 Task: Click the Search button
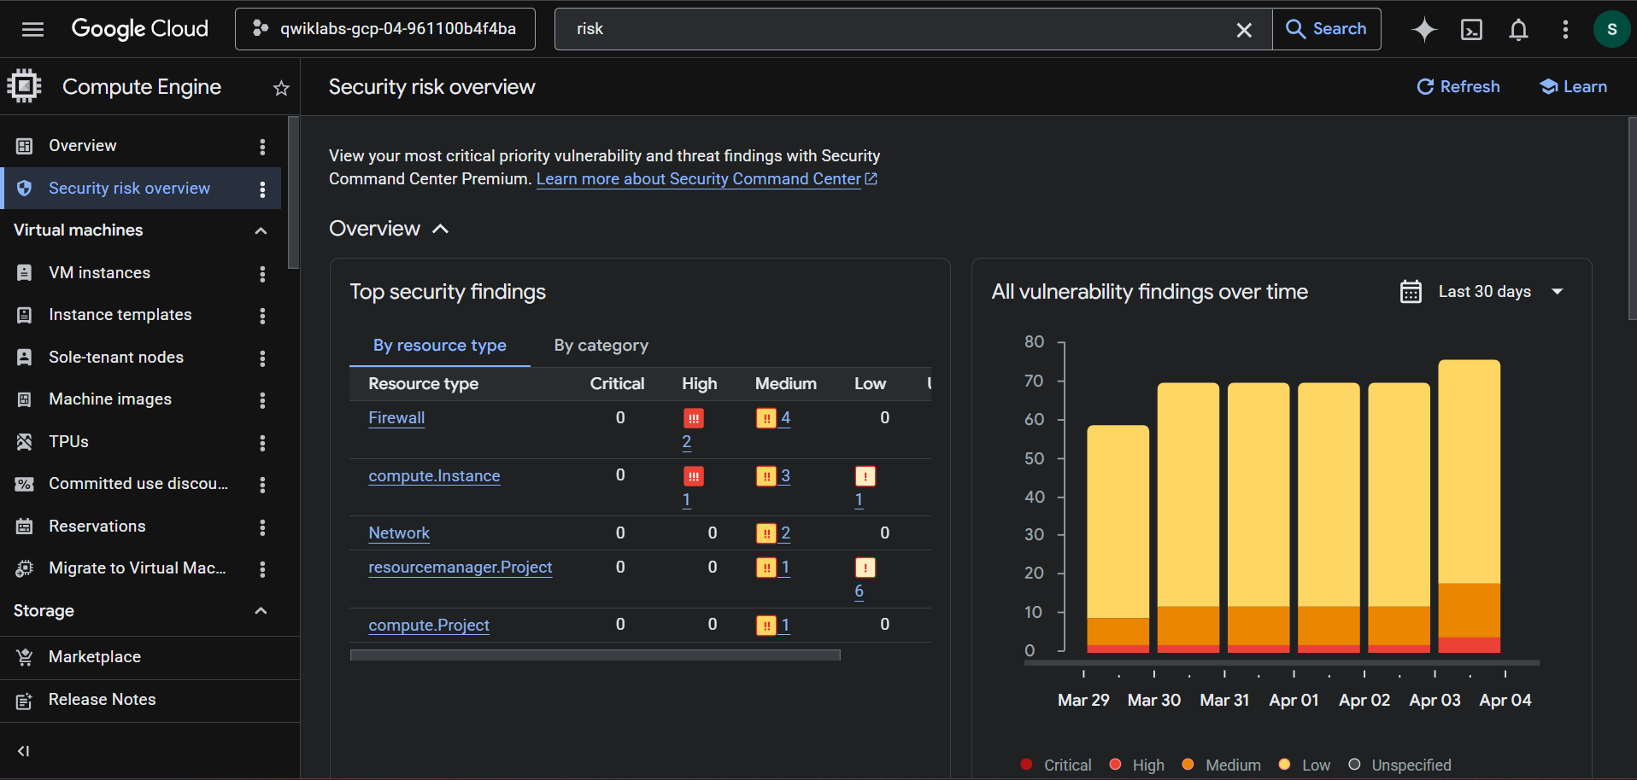click(1326, 29)
